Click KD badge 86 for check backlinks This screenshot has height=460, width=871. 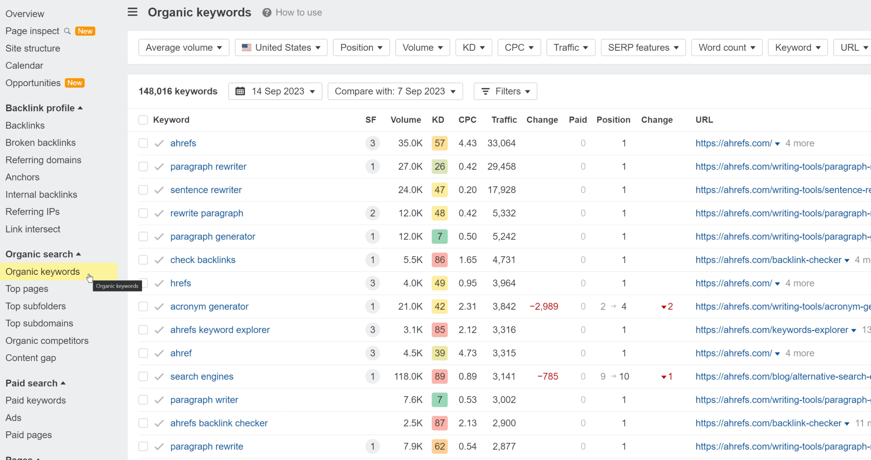(x=439, y=260)
